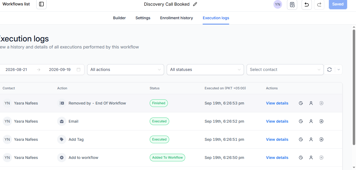Open the version history notes icon
Image resolution: width=356 pixels, height=170 pixels.
(292, 4)
